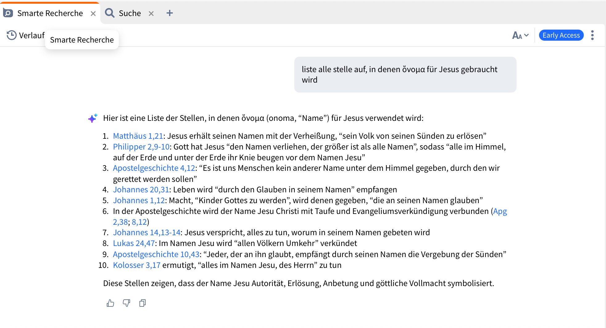This screenshot has width=606, height=328.
Task: Click the Smarte Recherche tooltip label
Action: [x=82, y=40]
